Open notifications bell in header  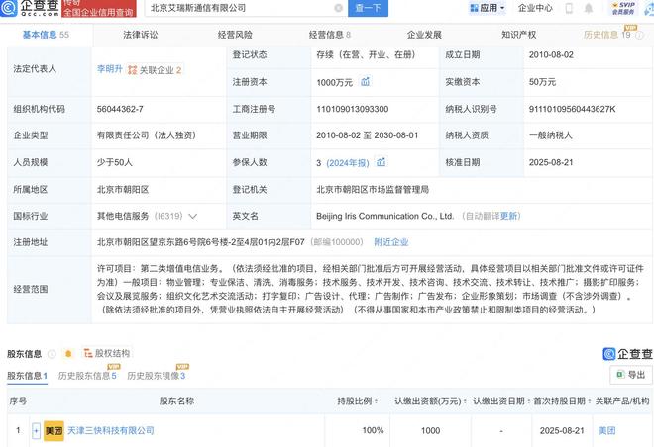588,8
